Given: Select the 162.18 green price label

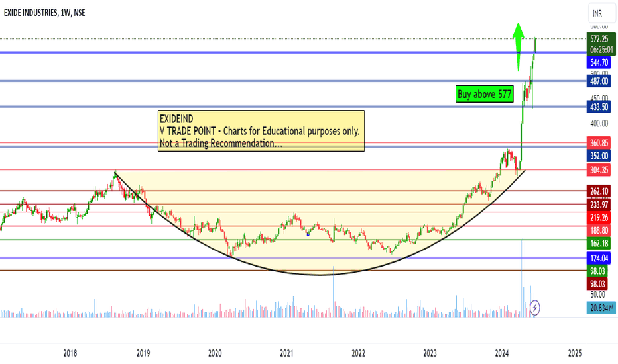Looking at the screenshot, I should click(599, 243).
